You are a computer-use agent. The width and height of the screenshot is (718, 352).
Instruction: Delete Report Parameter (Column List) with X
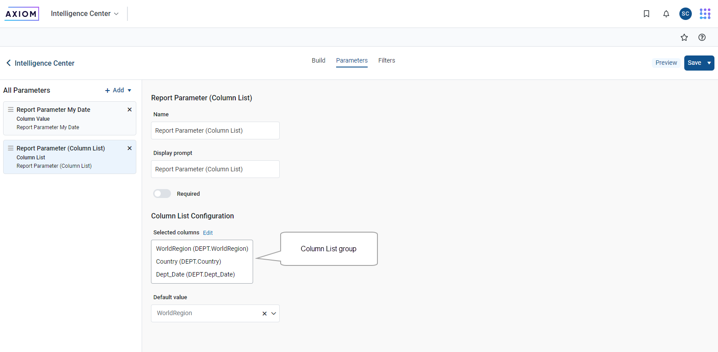(130, 148)
